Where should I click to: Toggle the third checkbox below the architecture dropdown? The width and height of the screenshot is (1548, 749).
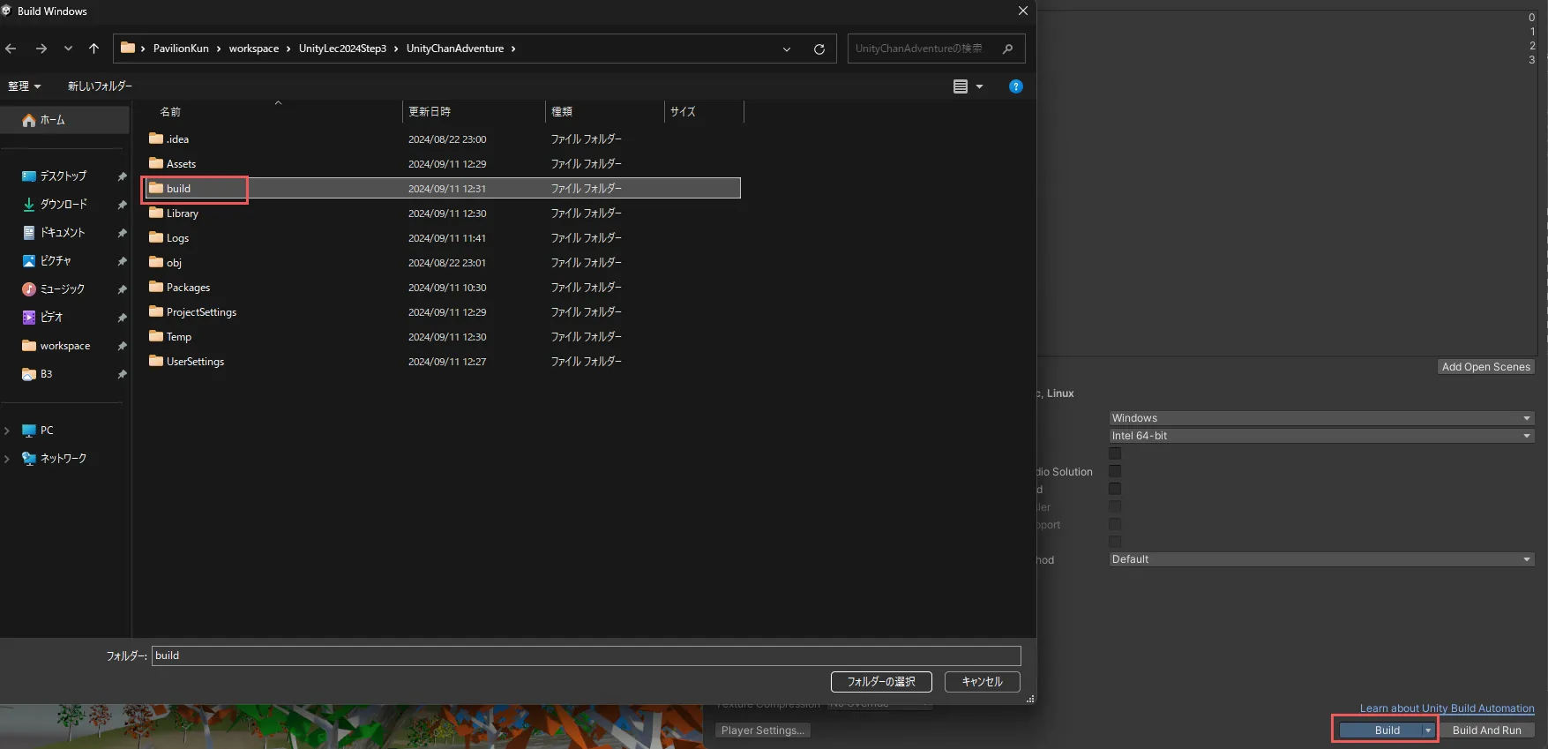click(1115, 489)
